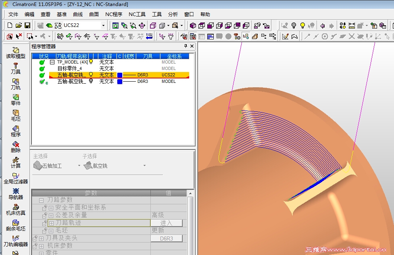Image resolution: width=394 pixels, height=255 pixels.
Task: Click the yellow light bulb show icon
Action: click(x=302, y=26)
